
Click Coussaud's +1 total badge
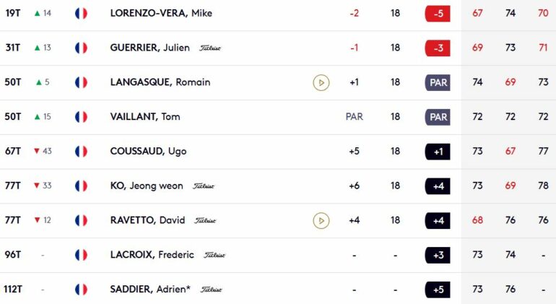tap(438, 152)
